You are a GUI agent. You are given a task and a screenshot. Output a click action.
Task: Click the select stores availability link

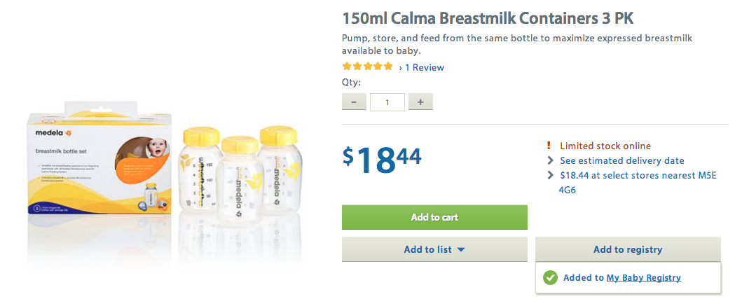click(637, 175)
